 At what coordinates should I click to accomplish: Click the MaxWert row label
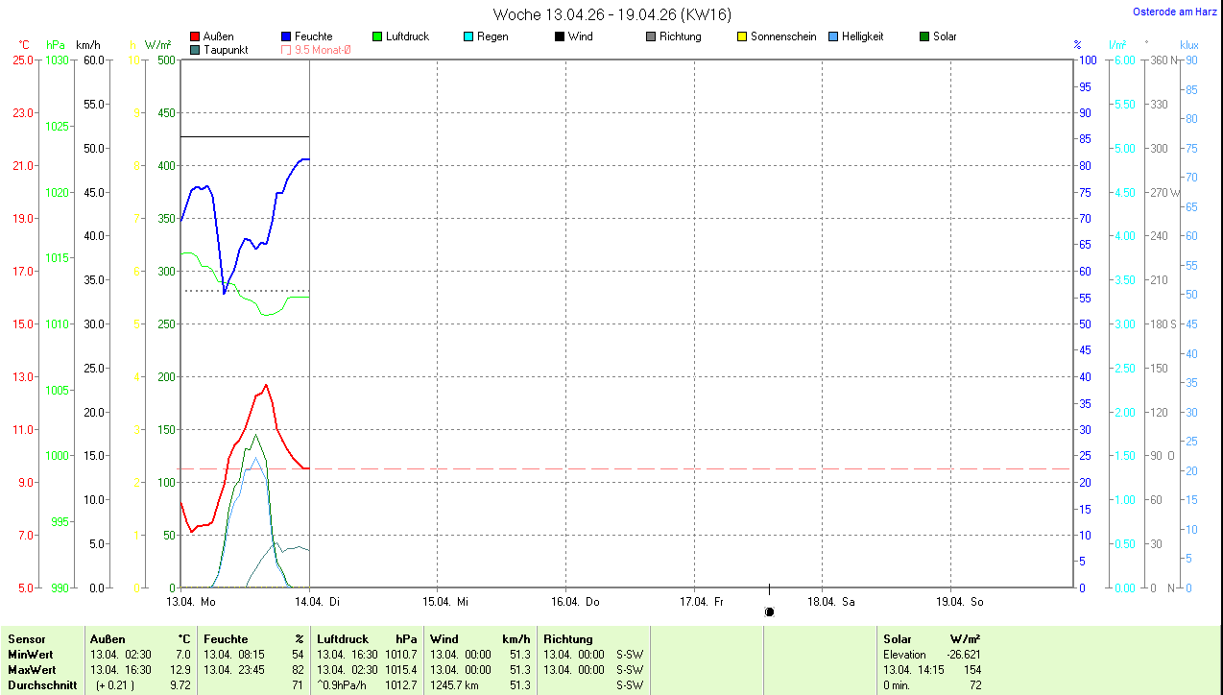point(32,670)
